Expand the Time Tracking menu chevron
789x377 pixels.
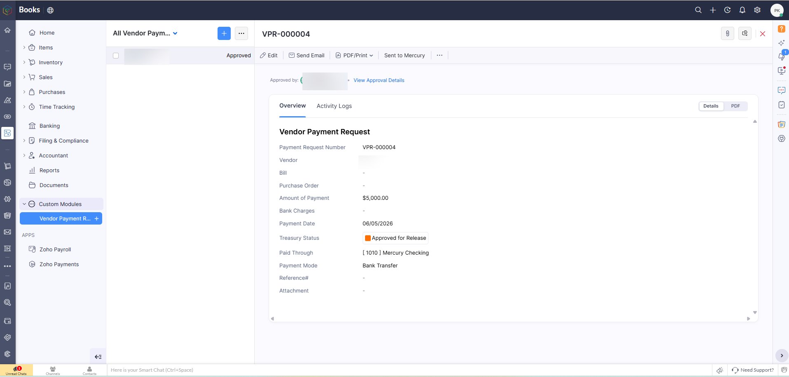[24, 107]
